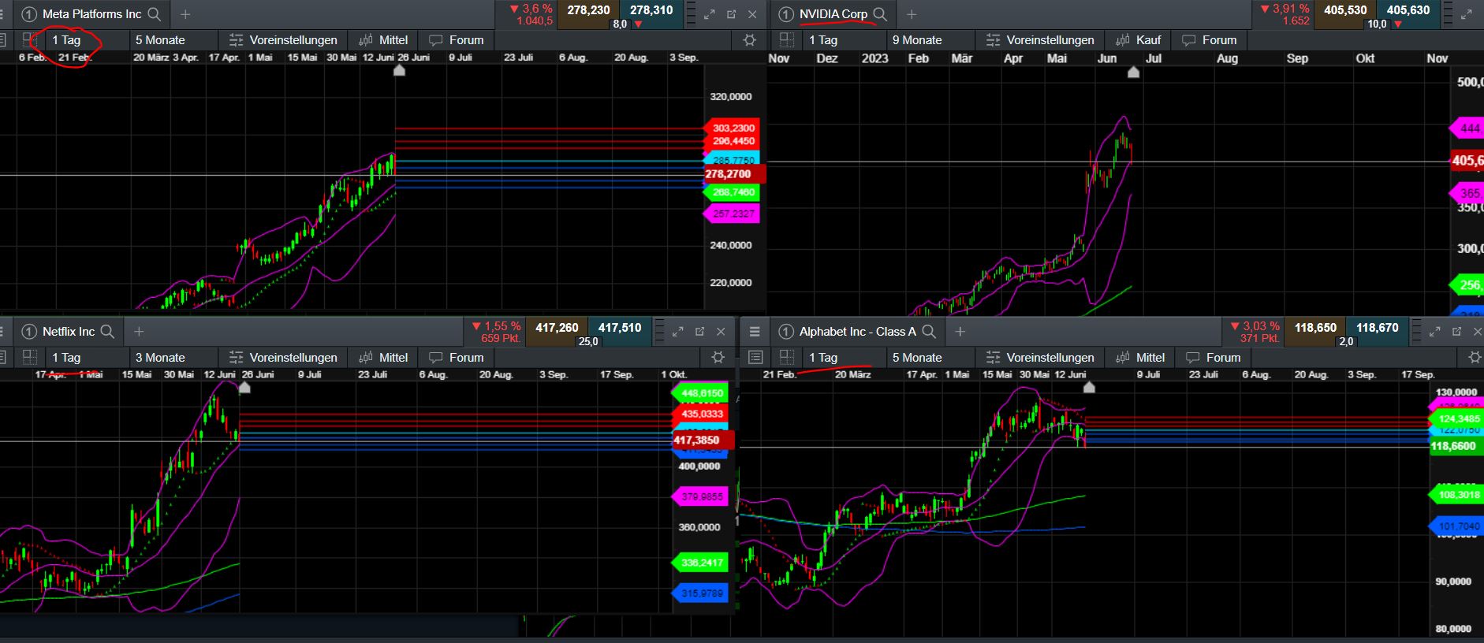The width and height of the screenshot is (1484, 643).
Task: Pop out Netflix chart window
Action: point(699,332)
